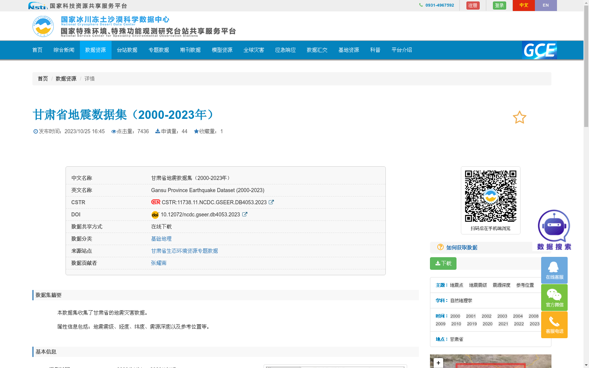Open the 期刊数据 menu item
This screenshot has width=589, height=368.
[x=191, y=50]
